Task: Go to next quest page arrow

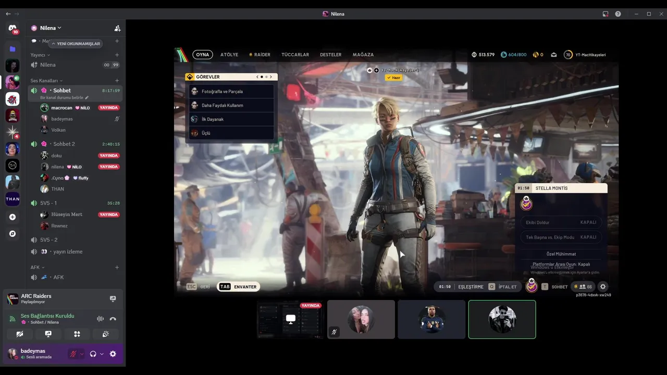Action: click(271, 77)
